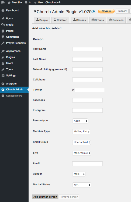Click the Church Admin gear icon in the sidebar

coord(3,90)
